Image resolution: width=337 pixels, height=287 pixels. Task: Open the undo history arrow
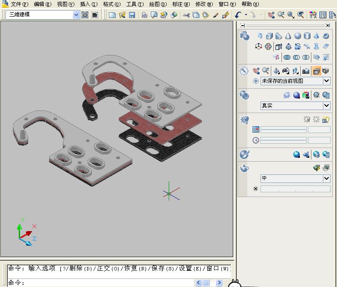tap(246, 14)
